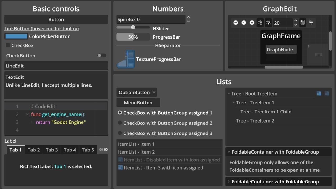Open the OptionButton dropdown
Screen dimensions: 336x189
pyautogui.click(x=136, y=92)
